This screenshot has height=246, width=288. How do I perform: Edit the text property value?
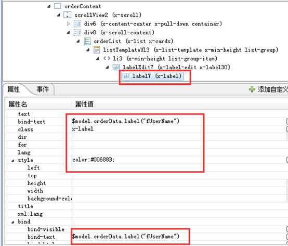click(x=179, y=114)
